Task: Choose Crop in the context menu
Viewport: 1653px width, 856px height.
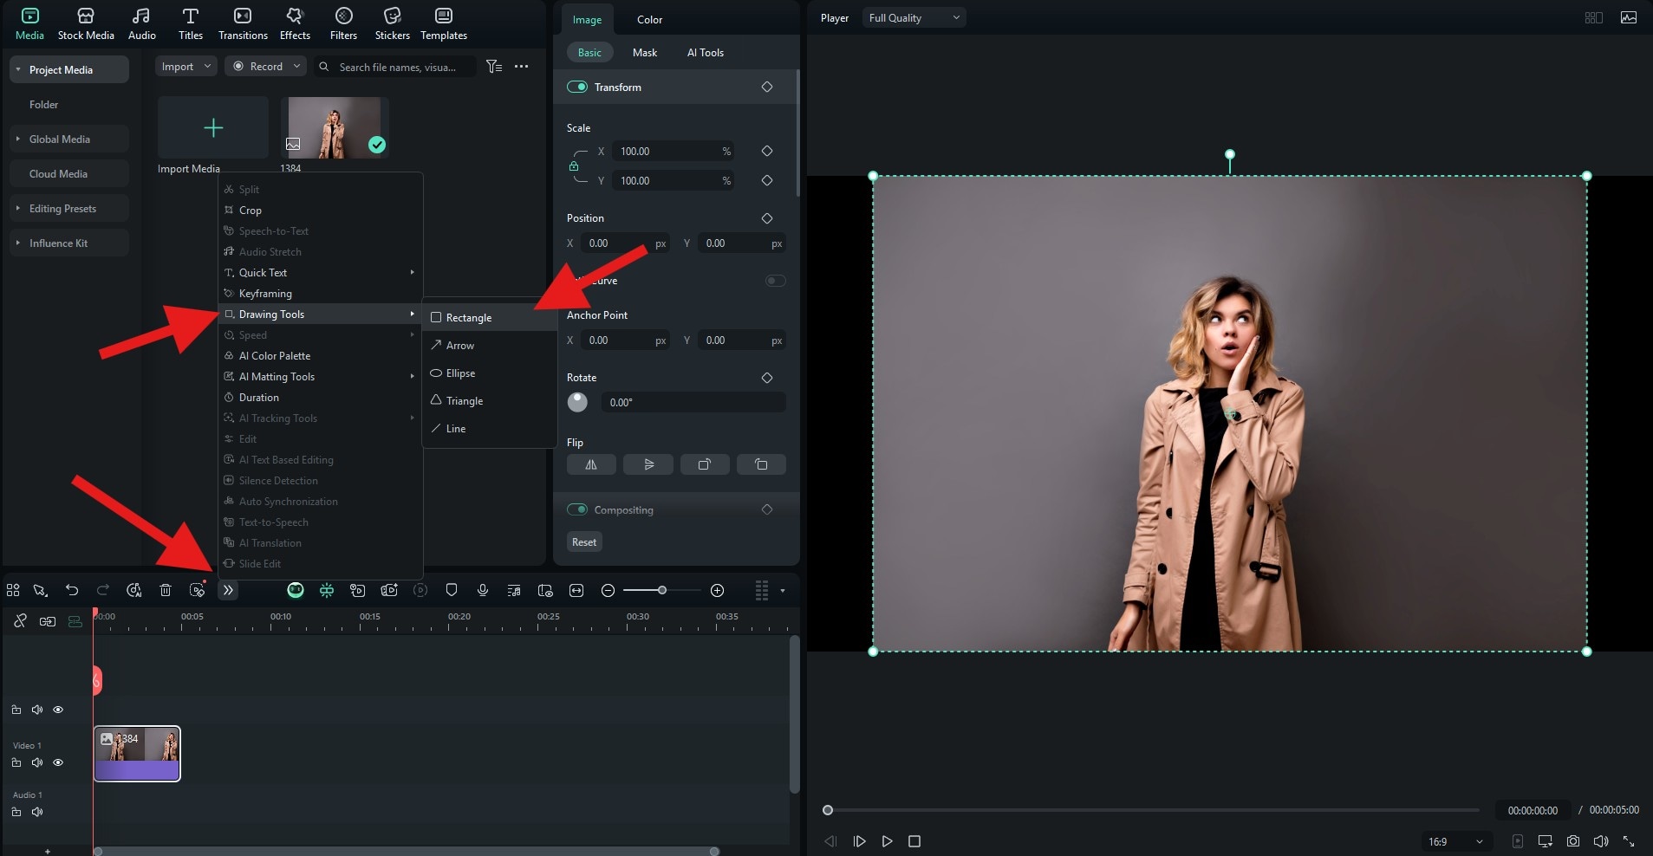Action: pos(320,211)
